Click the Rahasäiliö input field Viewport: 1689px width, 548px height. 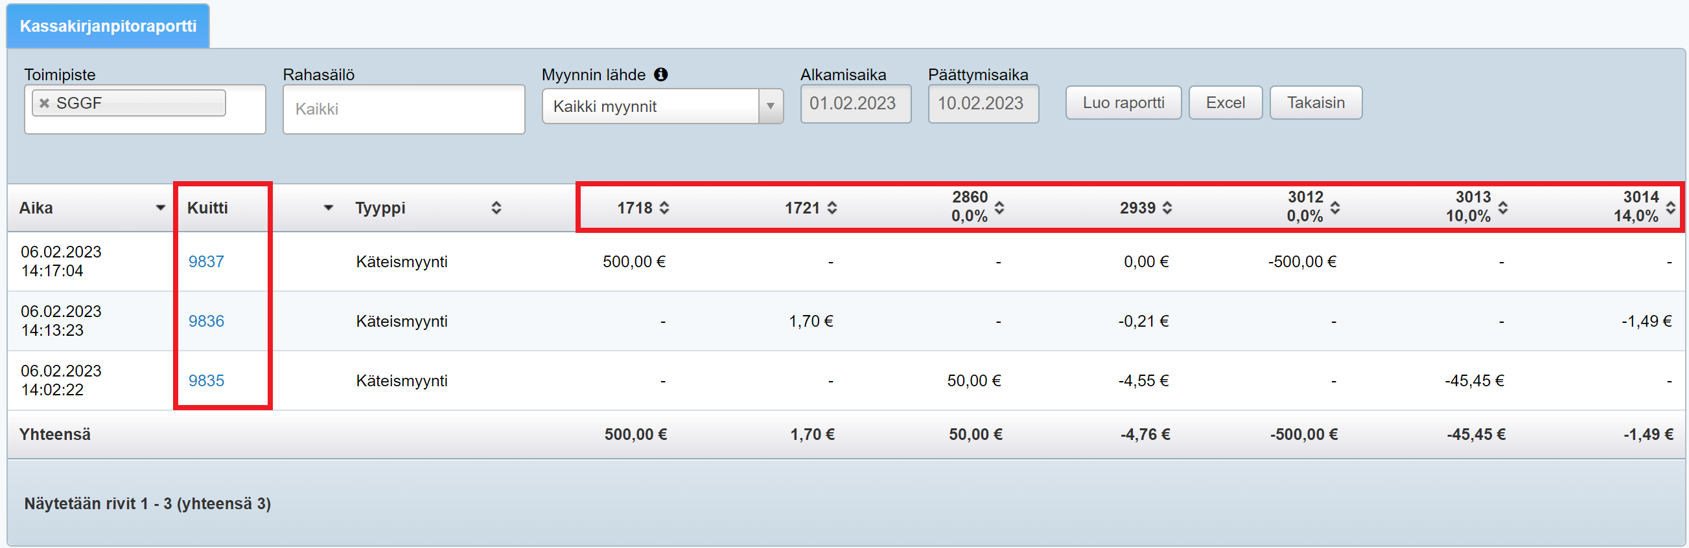[x=403, y=109]
